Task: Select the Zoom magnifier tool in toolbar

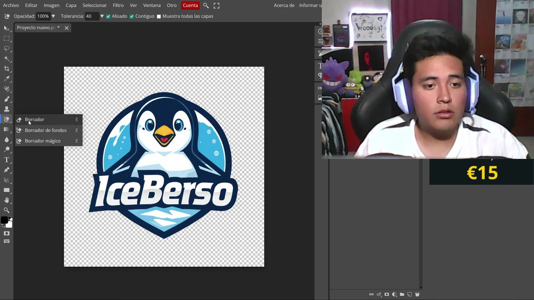Action: (7, 210)
